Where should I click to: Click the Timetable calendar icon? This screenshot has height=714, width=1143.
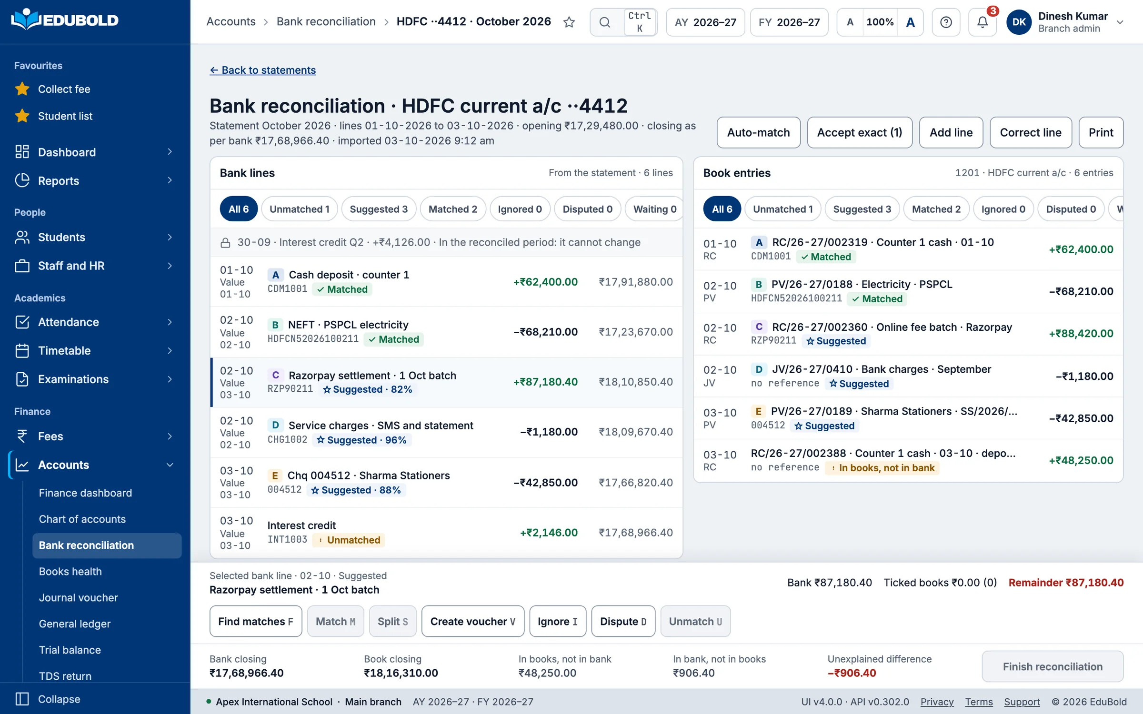point(22,351)
